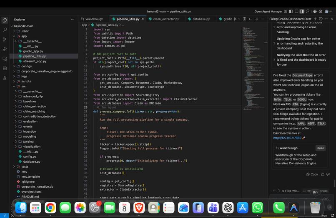Copy the agent response

[312, 174]
